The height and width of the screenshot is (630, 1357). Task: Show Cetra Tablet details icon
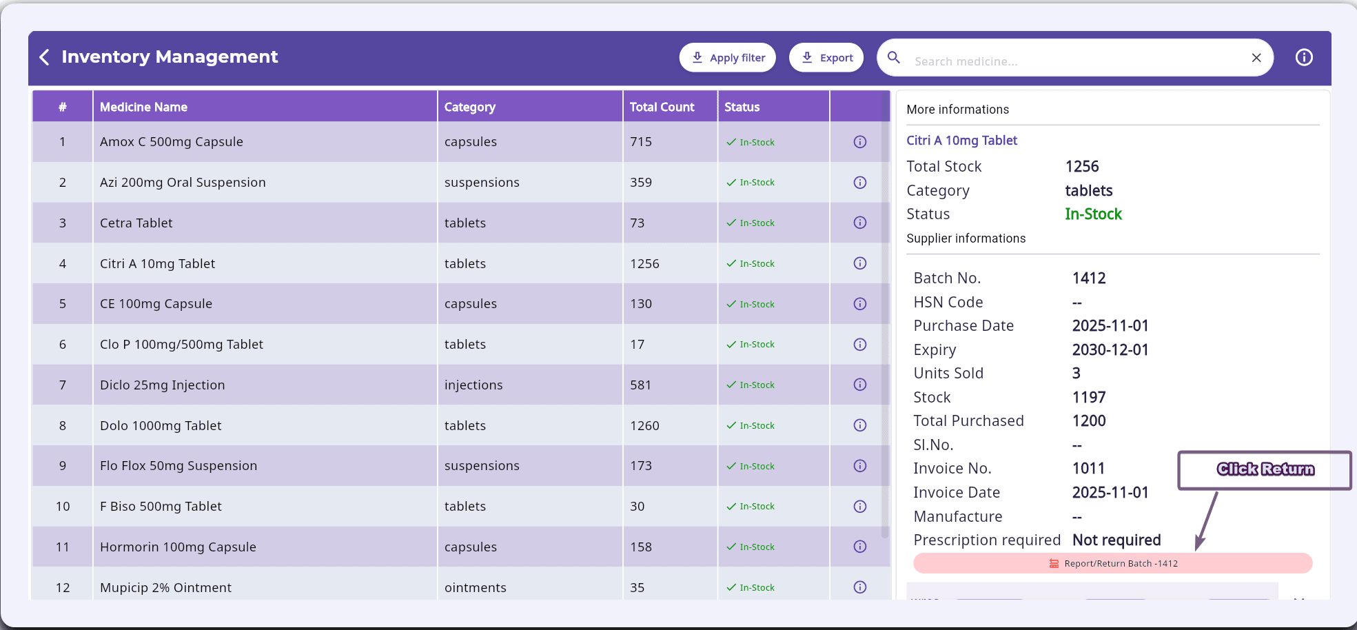point(860,223)
